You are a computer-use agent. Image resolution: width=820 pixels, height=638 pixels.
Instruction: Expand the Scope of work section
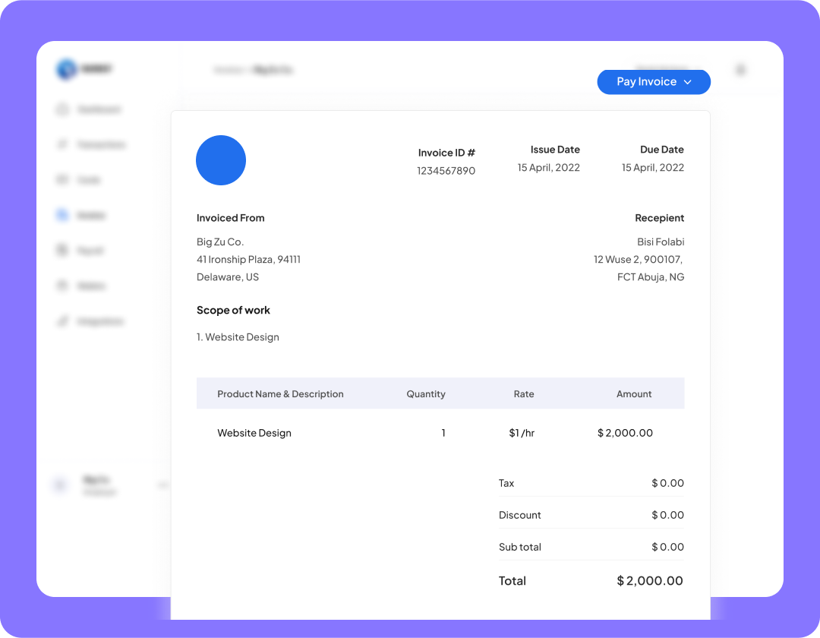click(x=233, y=310)
